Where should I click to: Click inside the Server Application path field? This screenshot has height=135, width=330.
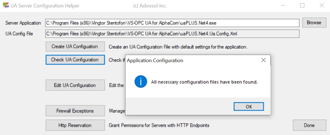(172, 23)
